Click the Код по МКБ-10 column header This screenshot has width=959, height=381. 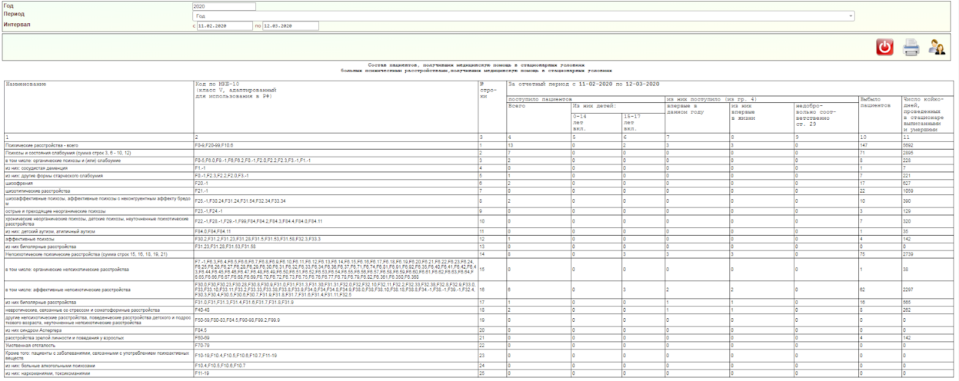point(217,84)
